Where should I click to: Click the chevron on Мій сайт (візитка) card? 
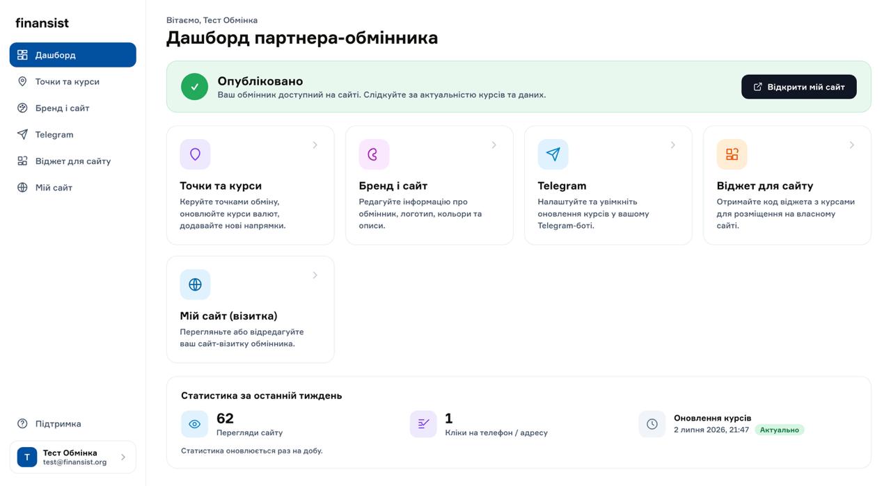[x=315, y=275]
